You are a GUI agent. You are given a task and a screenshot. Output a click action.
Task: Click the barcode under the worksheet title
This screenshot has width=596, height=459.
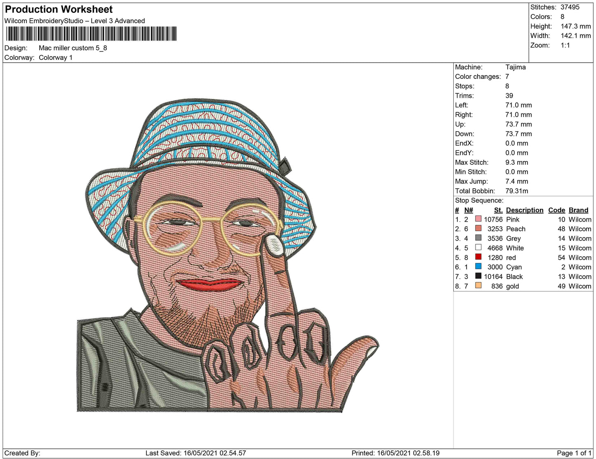[x=91, y=33]
